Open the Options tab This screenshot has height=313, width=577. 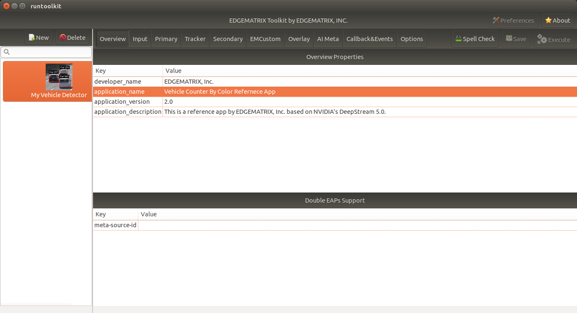pyautogui.click(x=411, y=39)
